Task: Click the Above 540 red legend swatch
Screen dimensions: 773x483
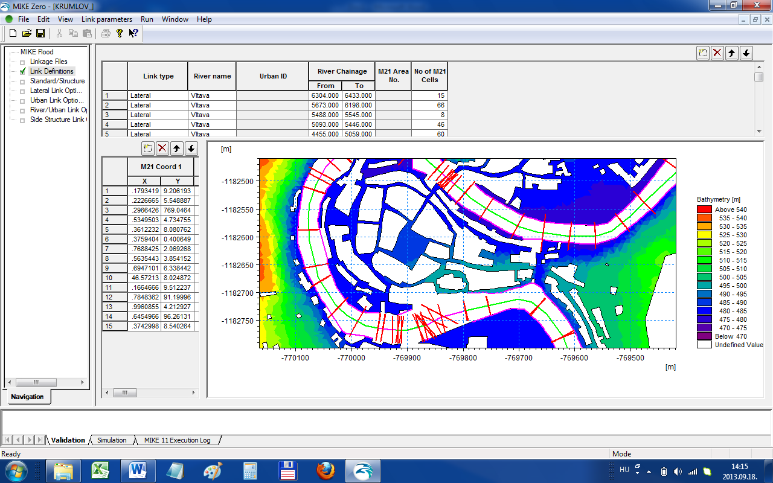Action: coord(704,210)
